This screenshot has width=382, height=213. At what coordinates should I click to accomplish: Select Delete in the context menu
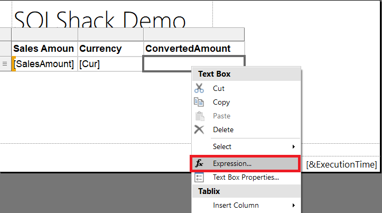[x=223, y=129]
